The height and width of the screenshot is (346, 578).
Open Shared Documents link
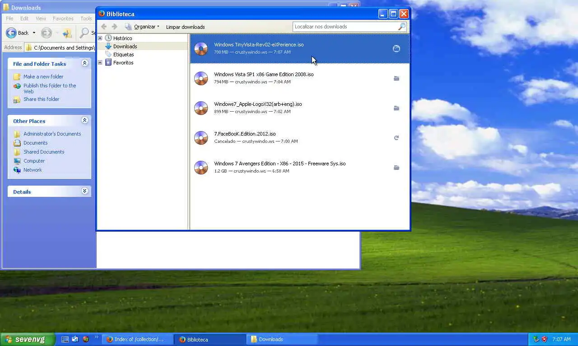coord(44,152)
